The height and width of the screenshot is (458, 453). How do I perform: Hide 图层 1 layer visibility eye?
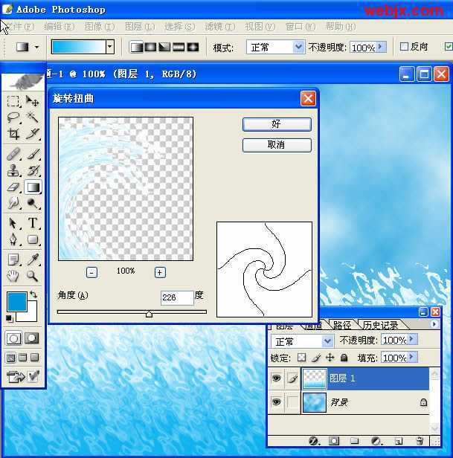pyautogui.click(x=276, y=378)
